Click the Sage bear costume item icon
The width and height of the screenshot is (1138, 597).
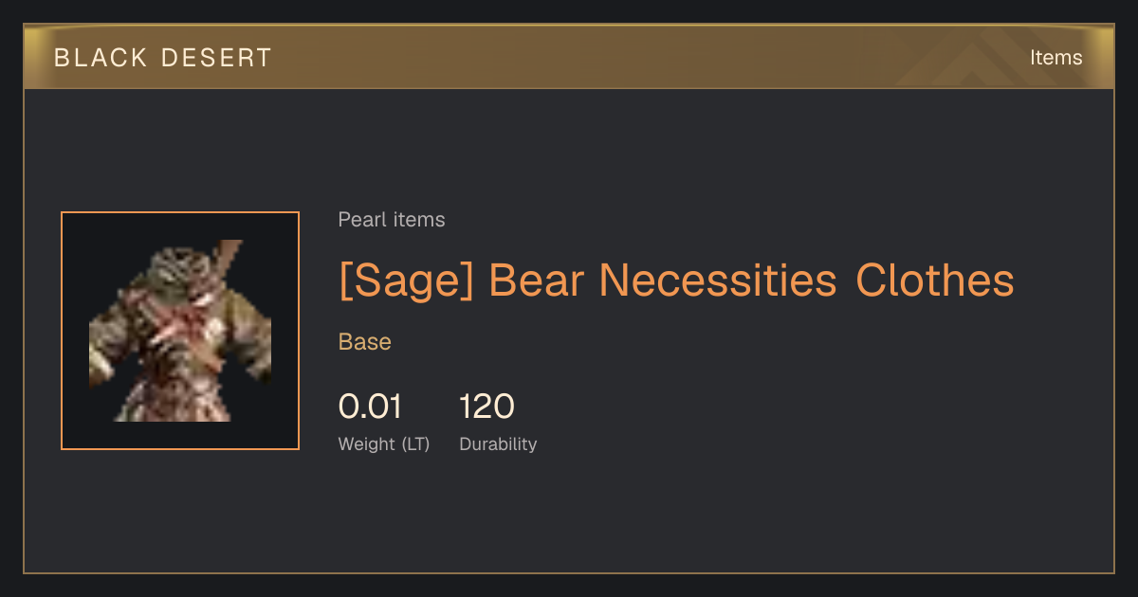180,331
